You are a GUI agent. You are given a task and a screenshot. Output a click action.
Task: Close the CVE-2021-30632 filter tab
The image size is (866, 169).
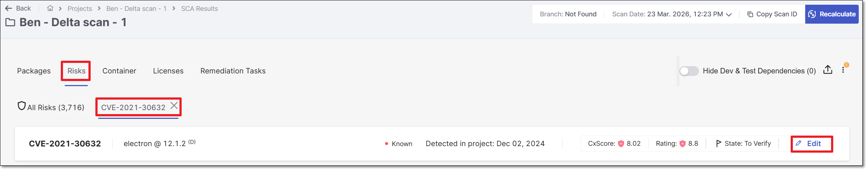tap(174, 105)
